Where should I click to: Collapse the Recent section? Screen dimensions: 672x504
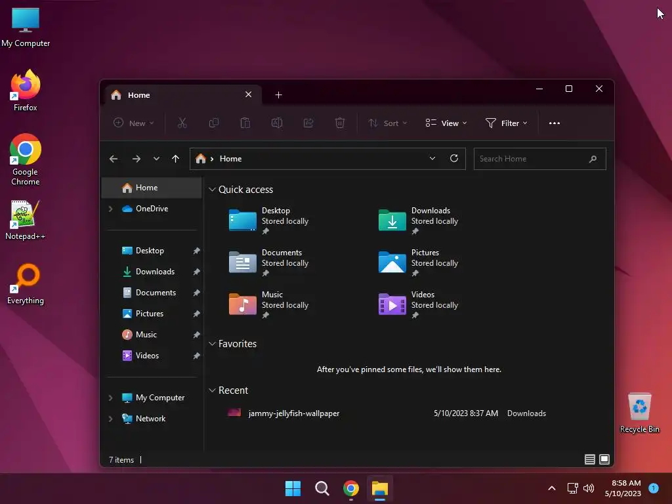point(212,390)
